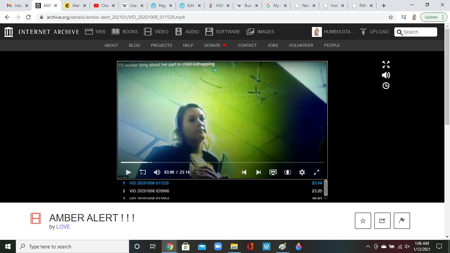Switch to the Google My tab
Screen dimensions: 450x253
(x=276, y=6)
